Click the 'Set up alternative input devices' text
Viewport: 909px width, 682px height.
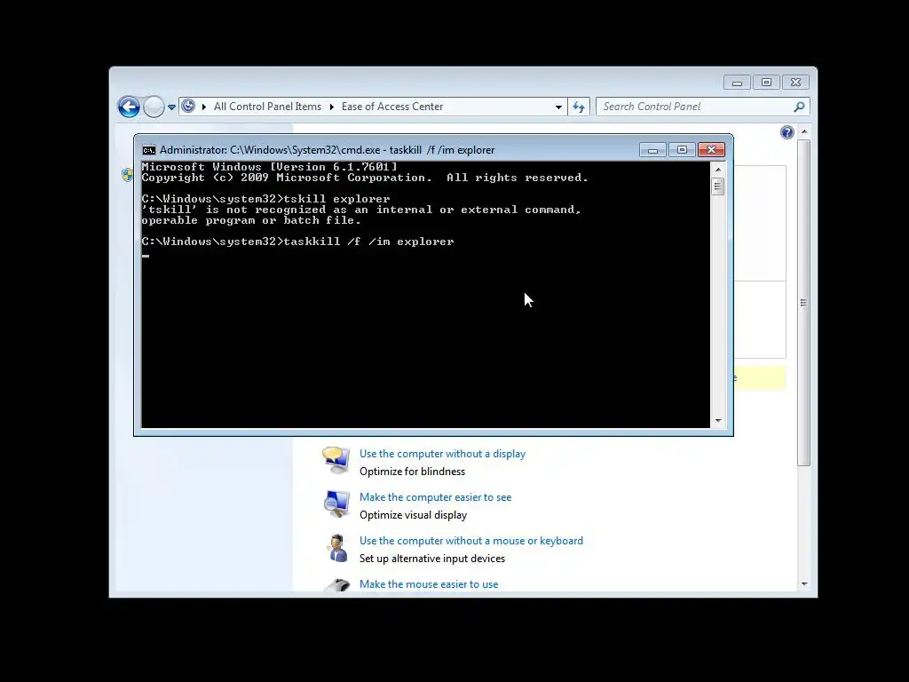pyautogui.click(x=432, y=559)
